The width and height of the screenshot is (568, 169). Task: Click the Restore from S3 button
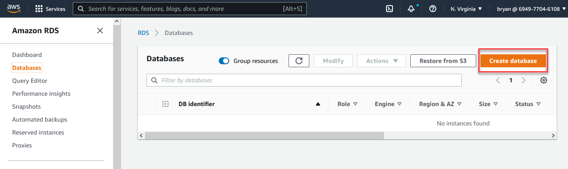tap(443, 61)
